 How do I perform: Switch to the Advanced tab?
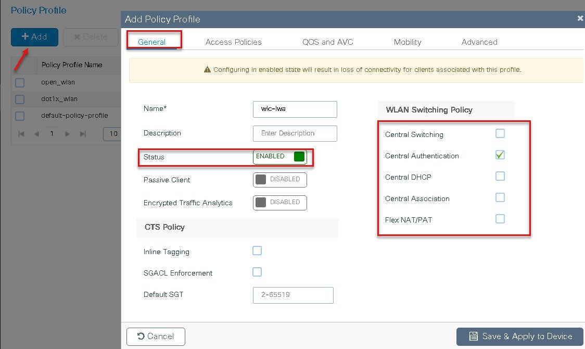[x=479, y=42]
